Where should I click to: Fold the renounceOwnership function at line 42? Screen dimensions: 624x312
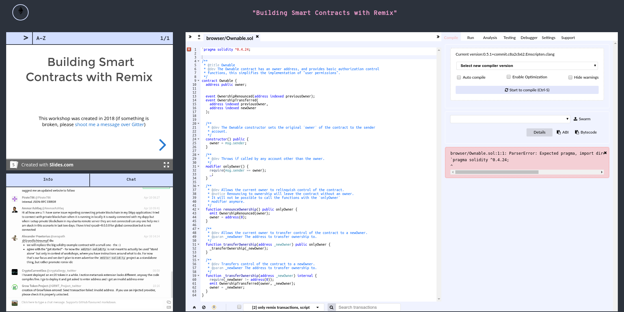point(198,209)
